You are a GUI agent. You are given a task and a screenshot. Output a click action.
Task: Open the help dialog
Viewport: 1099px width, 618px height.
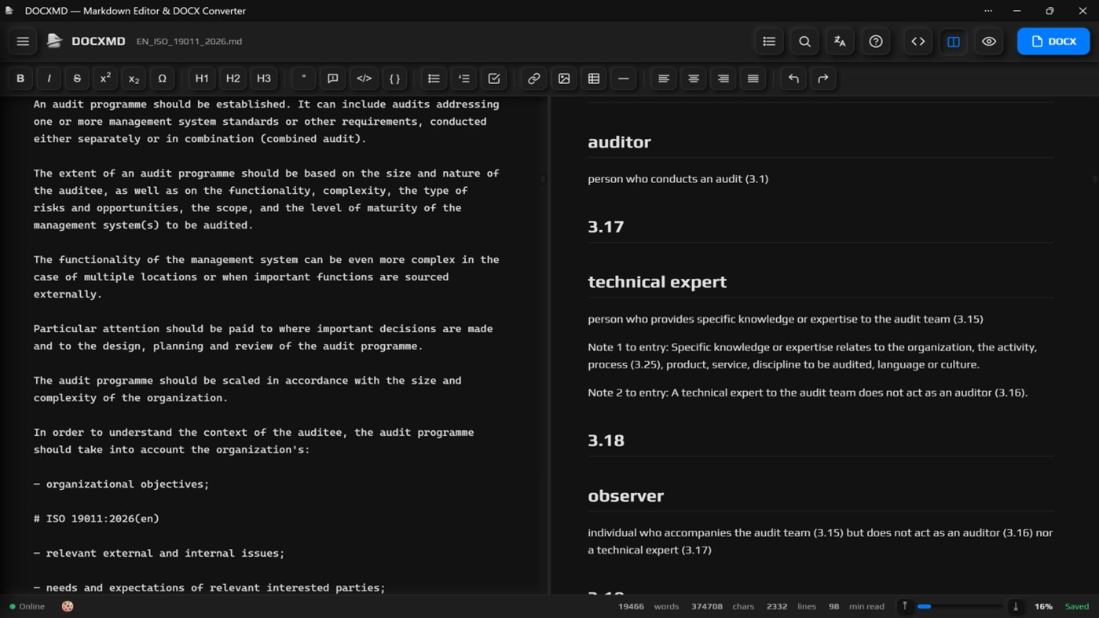pos(876,42)
